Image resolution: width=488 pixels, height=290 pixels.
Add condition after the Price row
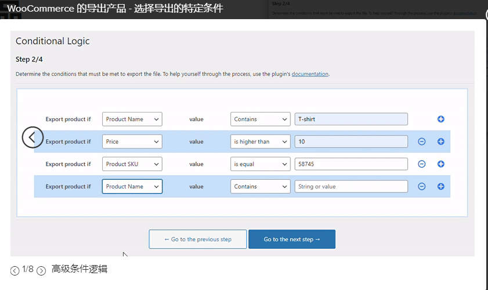pos(440,142)
